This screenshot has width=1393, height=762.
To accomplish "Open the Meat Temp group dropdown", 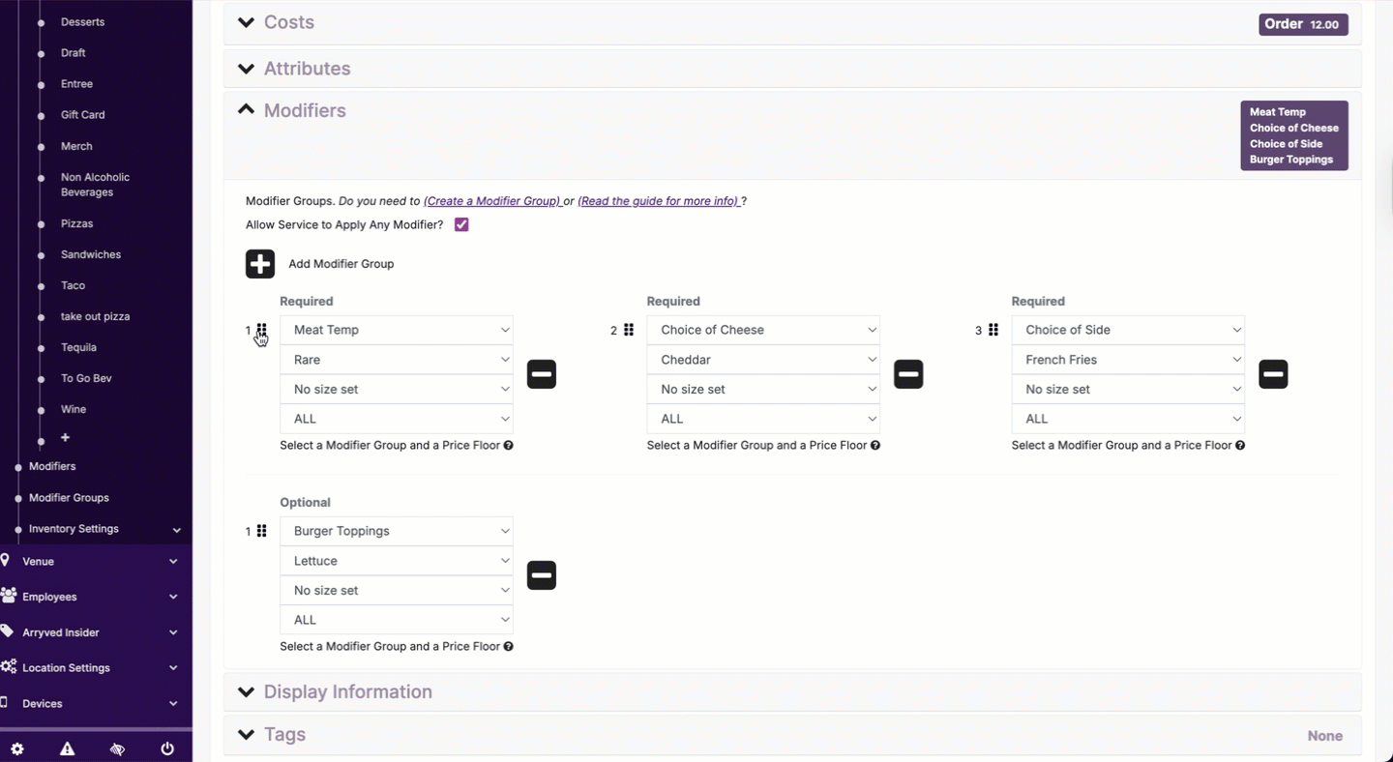I will click(397, 330).
